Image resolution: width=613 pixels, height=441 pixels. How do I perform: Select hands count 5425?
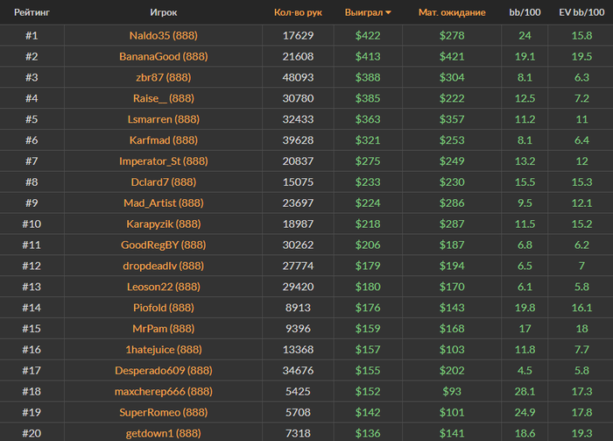point(298,391)
